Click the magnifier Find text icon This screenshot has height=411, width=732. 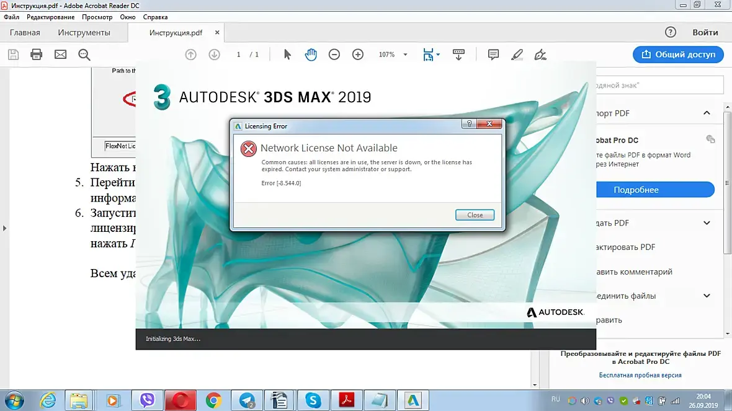(x=84, y=55)
